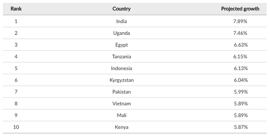Screen dimensions: 270x138
Task: Click rank number 10 cell
Action: pyautogui.click(x=16, y=127)
